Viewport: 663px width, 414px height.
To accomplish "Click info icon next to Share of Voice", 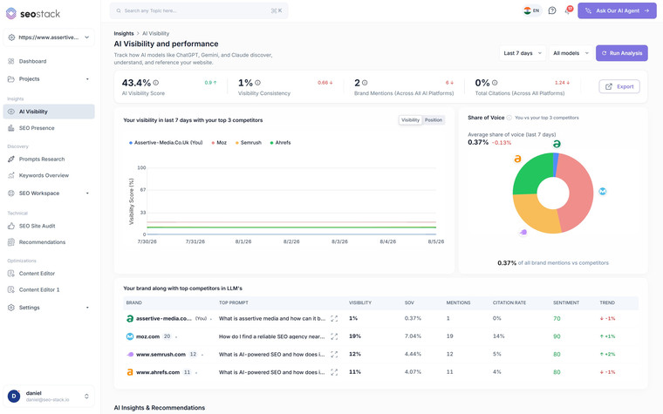I will (x=509, y=118).
